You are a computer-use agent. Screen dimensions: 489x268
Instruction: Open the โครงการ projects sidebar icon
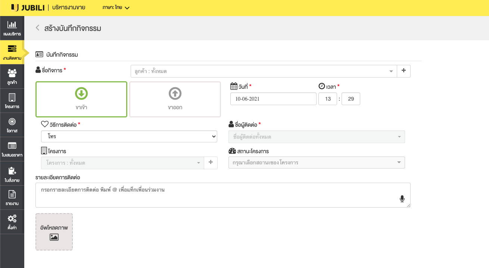point(12,101)
